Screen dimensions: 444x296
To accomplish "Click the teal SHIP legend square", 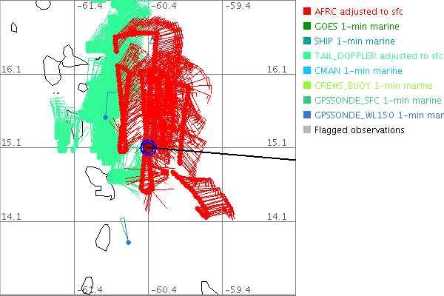I will click(307, 41).
